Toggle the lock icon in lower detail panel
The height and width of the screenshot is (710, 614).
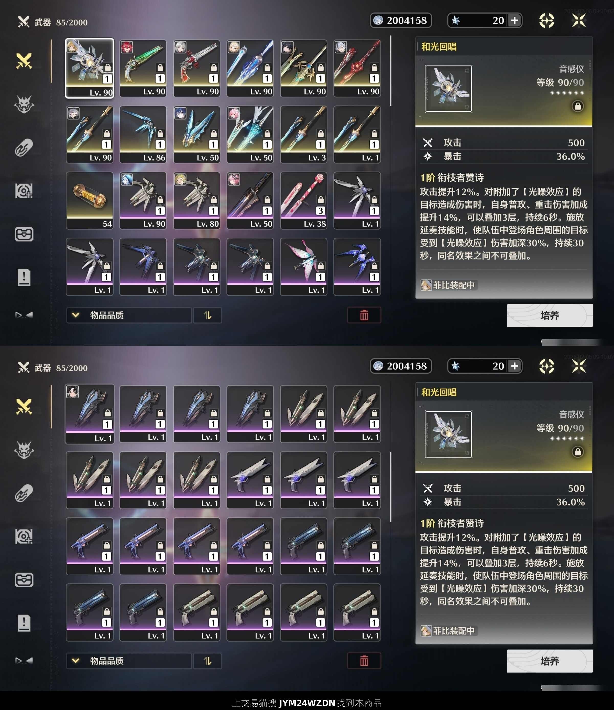pyautogui.click(x=577, y=452)
